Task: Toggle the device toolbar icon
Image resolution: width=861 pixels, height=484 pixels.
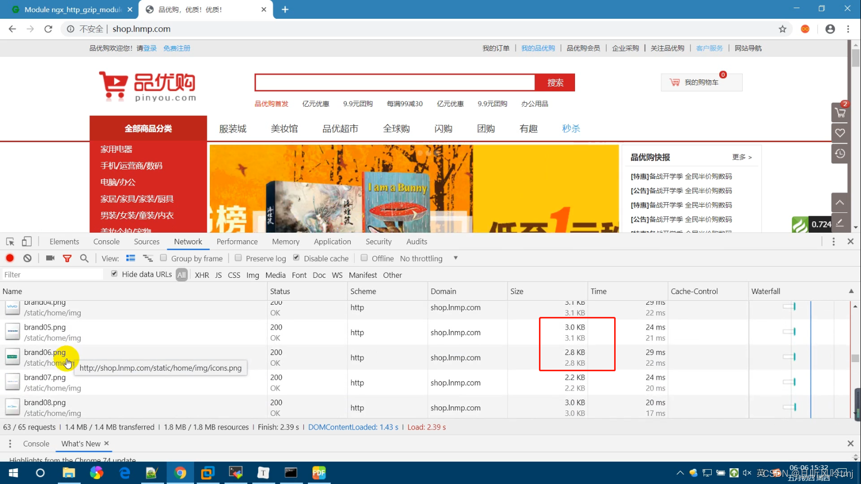Action: click(27, 242)
